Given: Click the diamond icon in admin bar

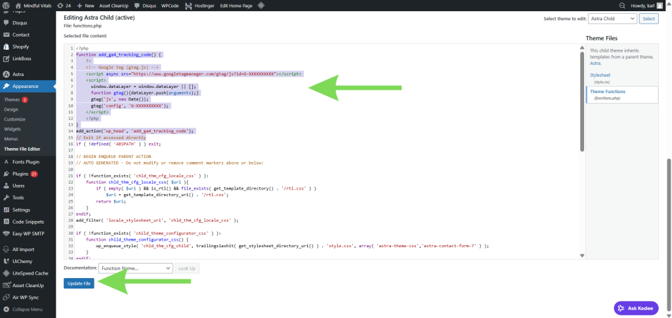Looking at the screenshot, I should (x=261, y=5).
